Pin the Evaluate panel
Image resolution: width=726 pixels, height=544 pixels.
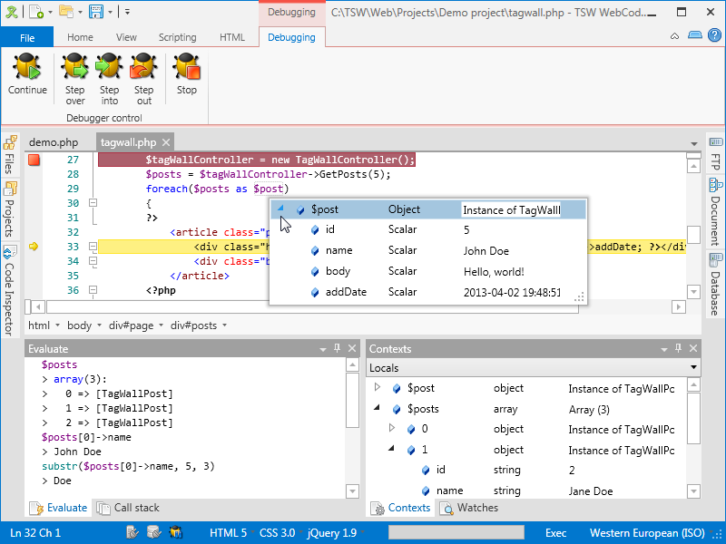pos(338,349)
